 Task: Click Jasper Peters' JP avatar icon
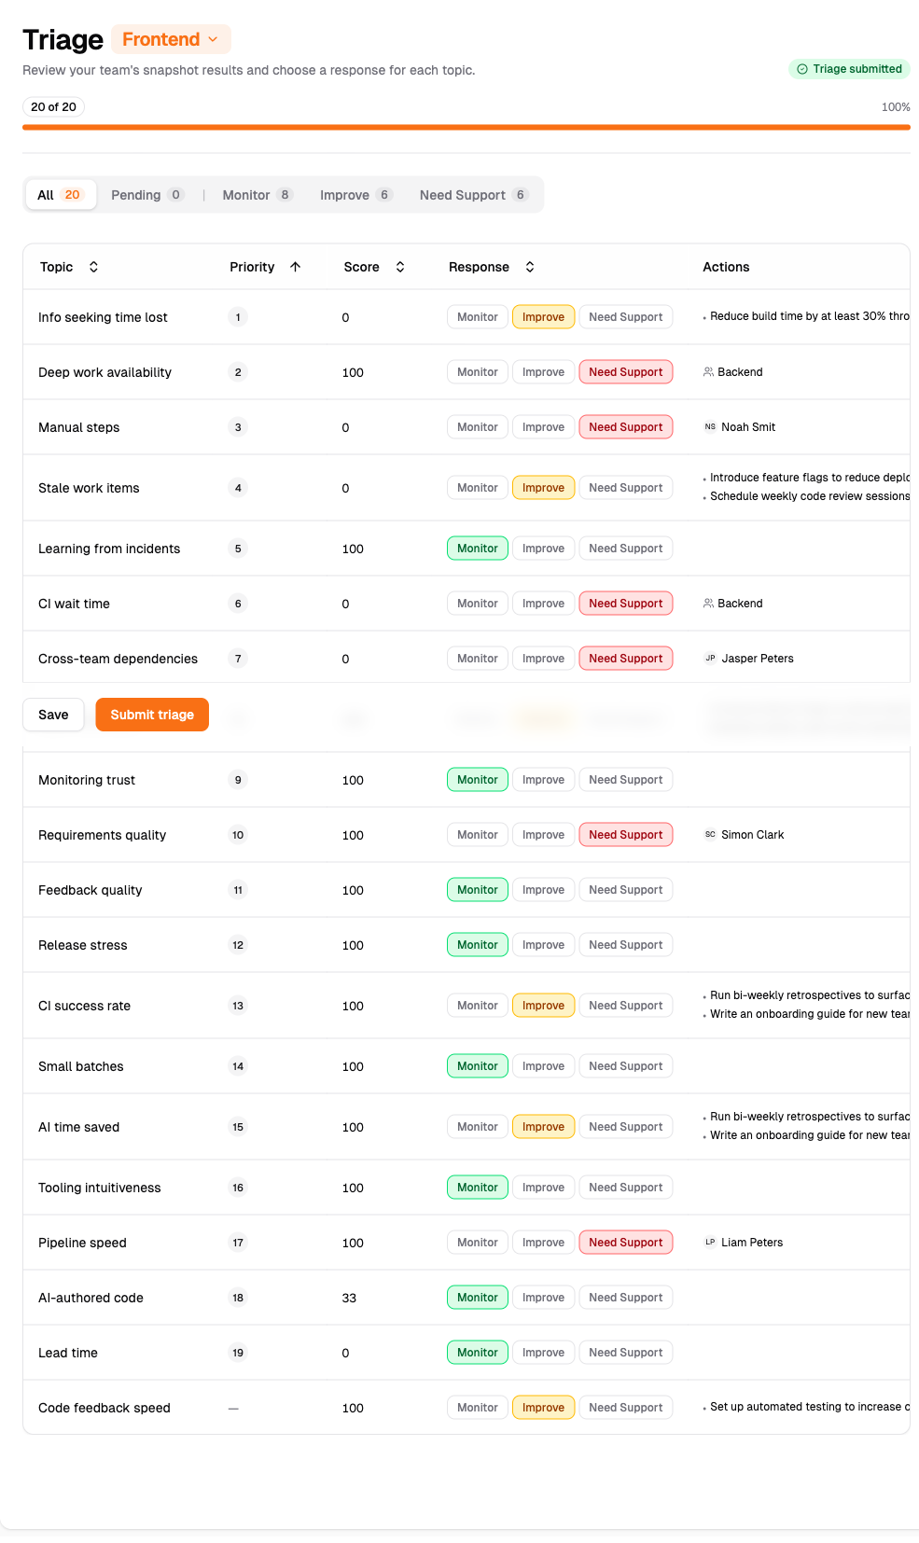(x=710, y=658)
